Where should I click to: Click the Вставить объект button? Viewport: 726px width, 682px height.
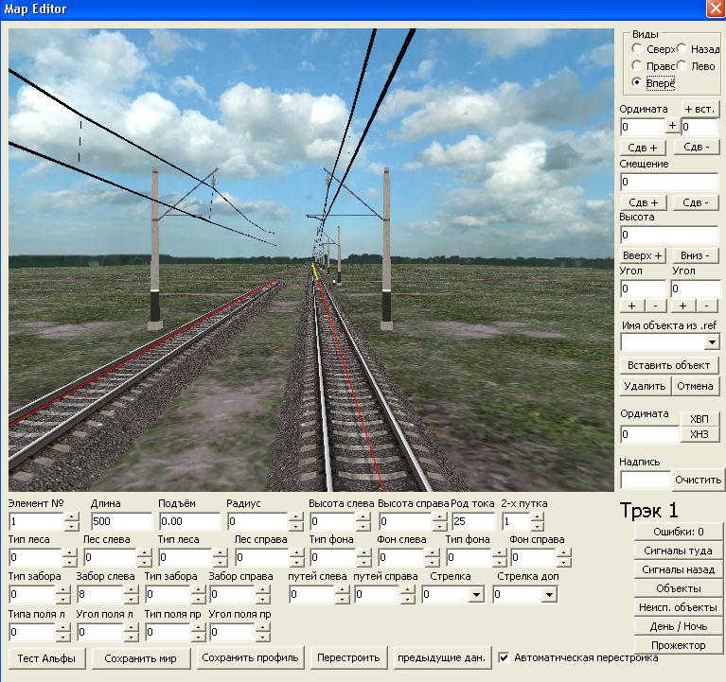coord(669,365)
